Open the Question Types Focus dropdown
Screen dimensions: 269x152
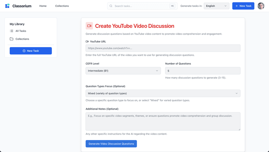163,93
